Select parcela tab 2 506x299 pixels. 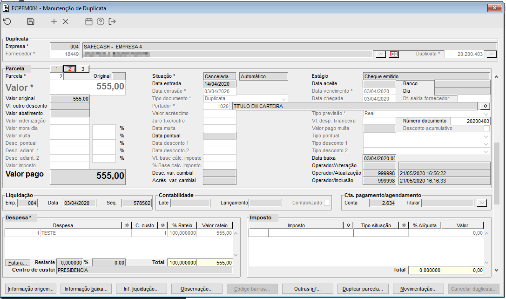coord(70,69)
